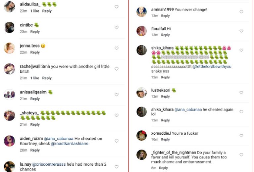Like racheljwall's comment via heart icon
The width and height of the screenshot is (254, 172).
[x=117, y=69]
